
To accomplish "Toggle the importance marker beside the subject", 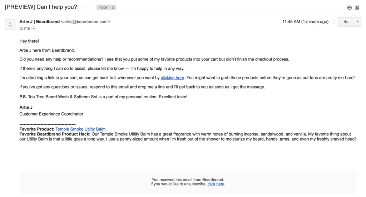I will (x=87, y=7).
